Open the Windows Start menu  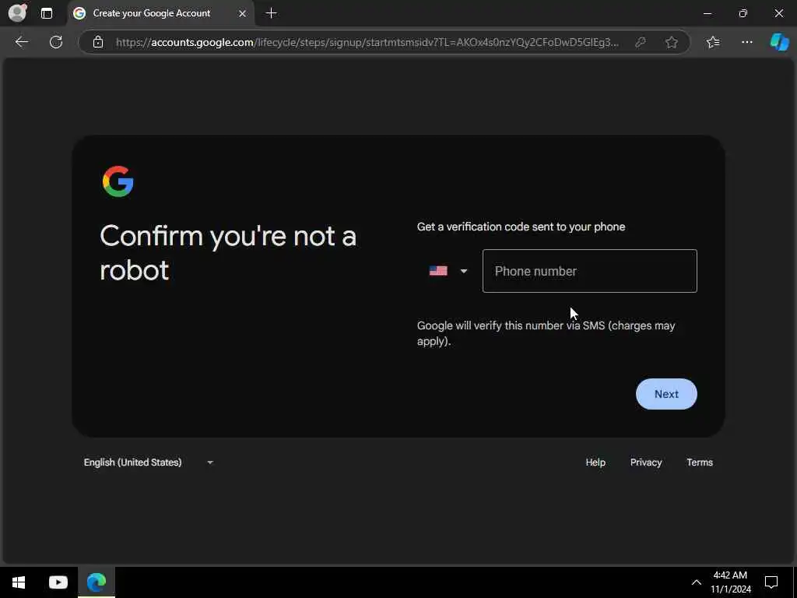[x=19, y=582]
